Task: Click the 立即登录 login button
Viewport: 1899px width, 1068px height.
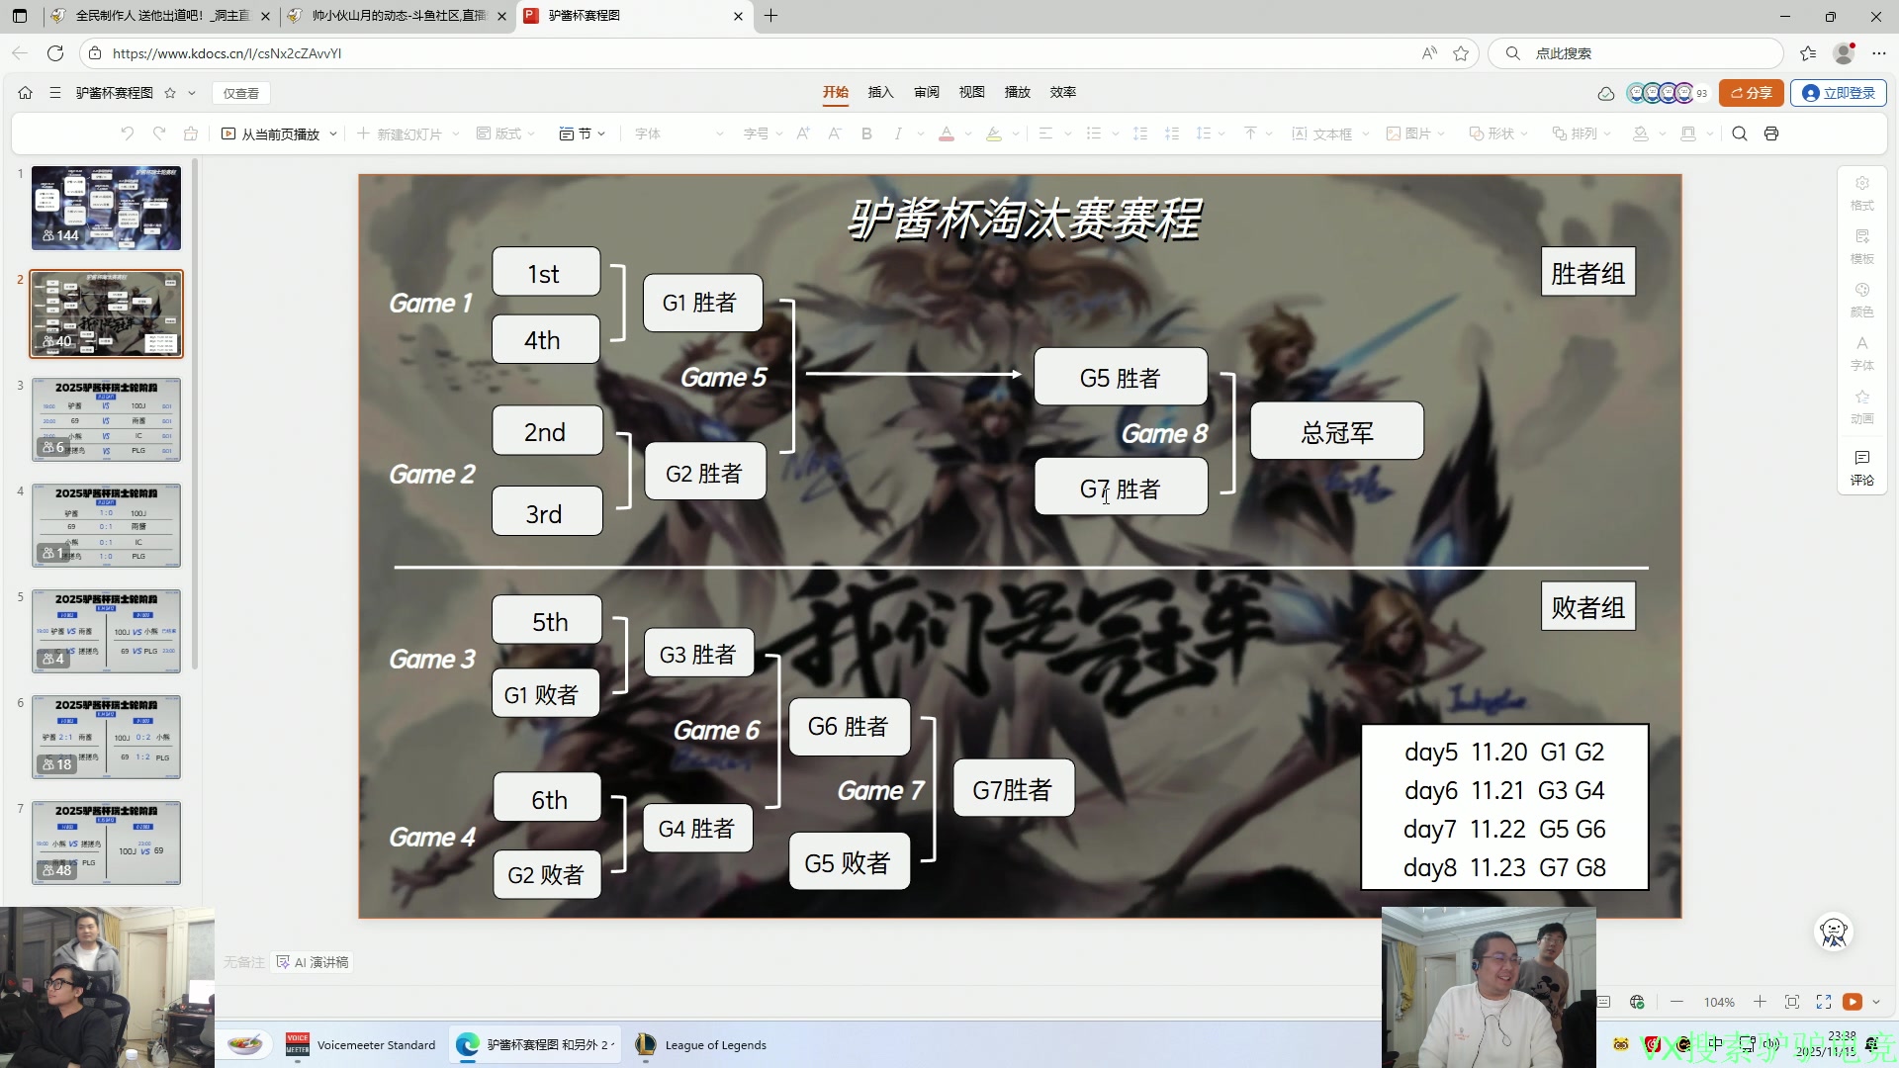Action: pos(1838,92)
